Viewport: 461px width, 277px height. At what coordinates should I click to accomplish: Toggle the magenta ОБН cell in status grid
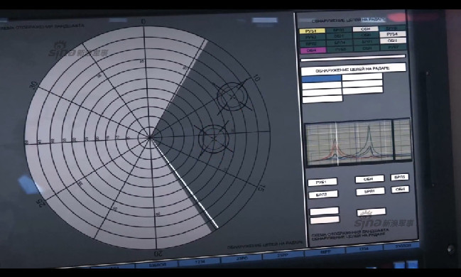(x=313, y=50)
